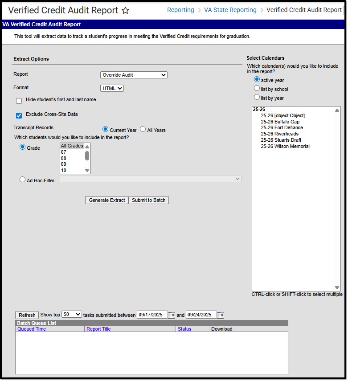This screenshot has width=348, height=381.
Task: Click the Verified Credit Audit Report breadcrumb text
Action: pyautogui.click(x=304, y=10)
